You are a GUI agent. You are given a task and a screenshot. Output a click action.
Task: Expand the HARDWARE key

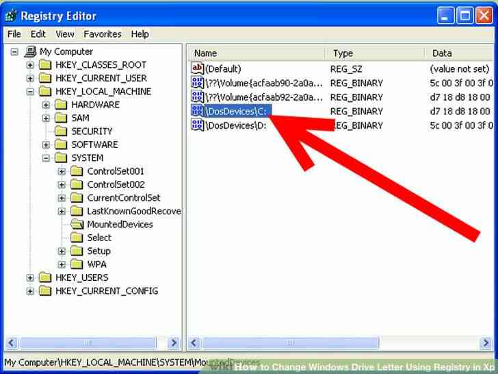[46, 105]
